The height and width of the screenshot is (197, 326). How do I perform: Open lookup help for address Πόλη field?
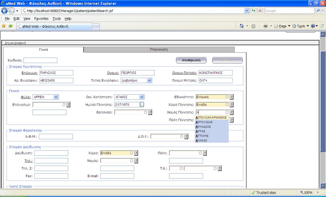point(205,153)
